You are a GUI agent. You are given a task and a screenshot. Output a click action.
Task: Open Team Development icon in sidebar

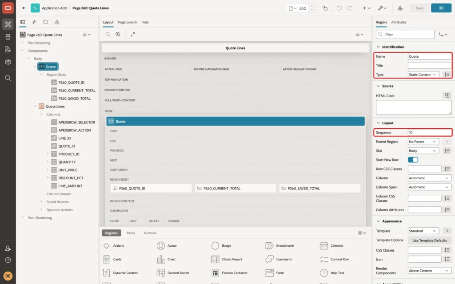click(8, 49)
